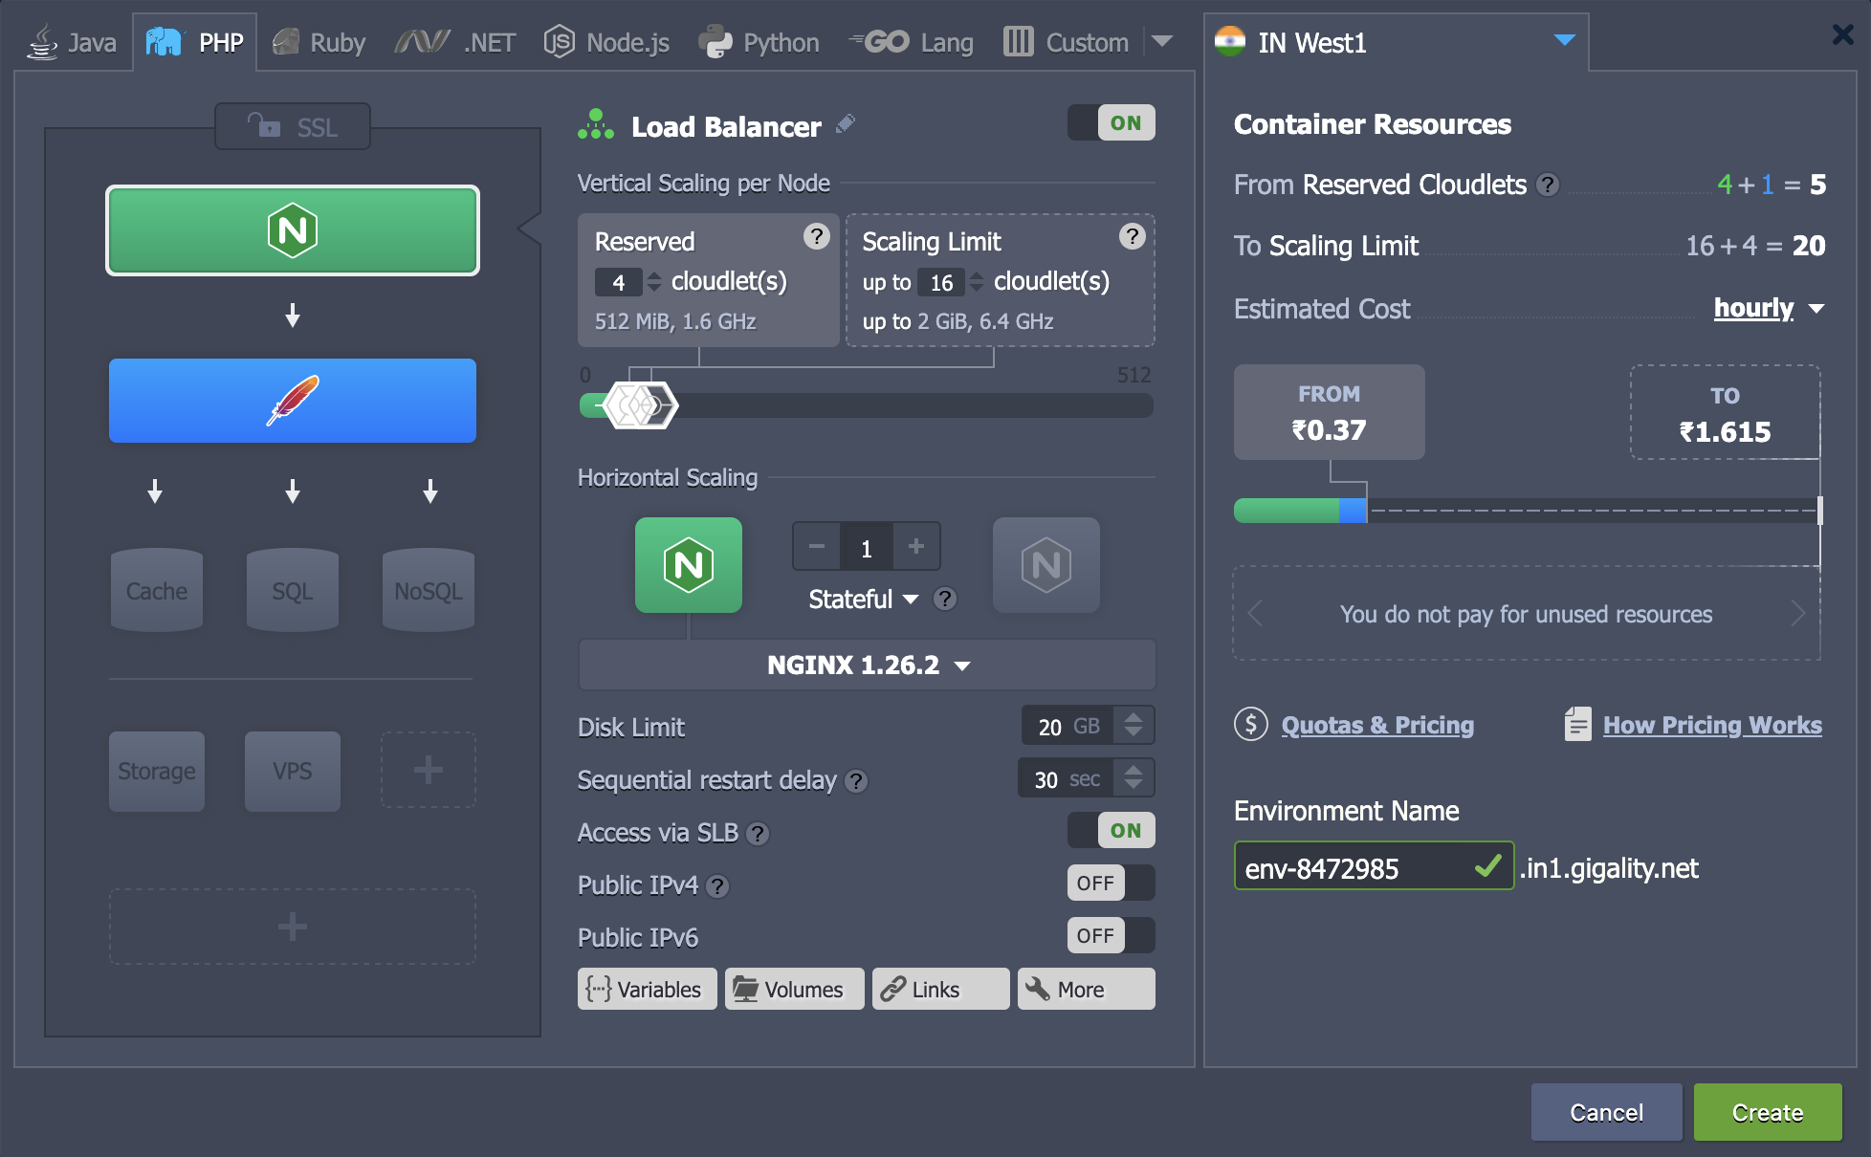Decrease node count with minus button

(817, 546)
